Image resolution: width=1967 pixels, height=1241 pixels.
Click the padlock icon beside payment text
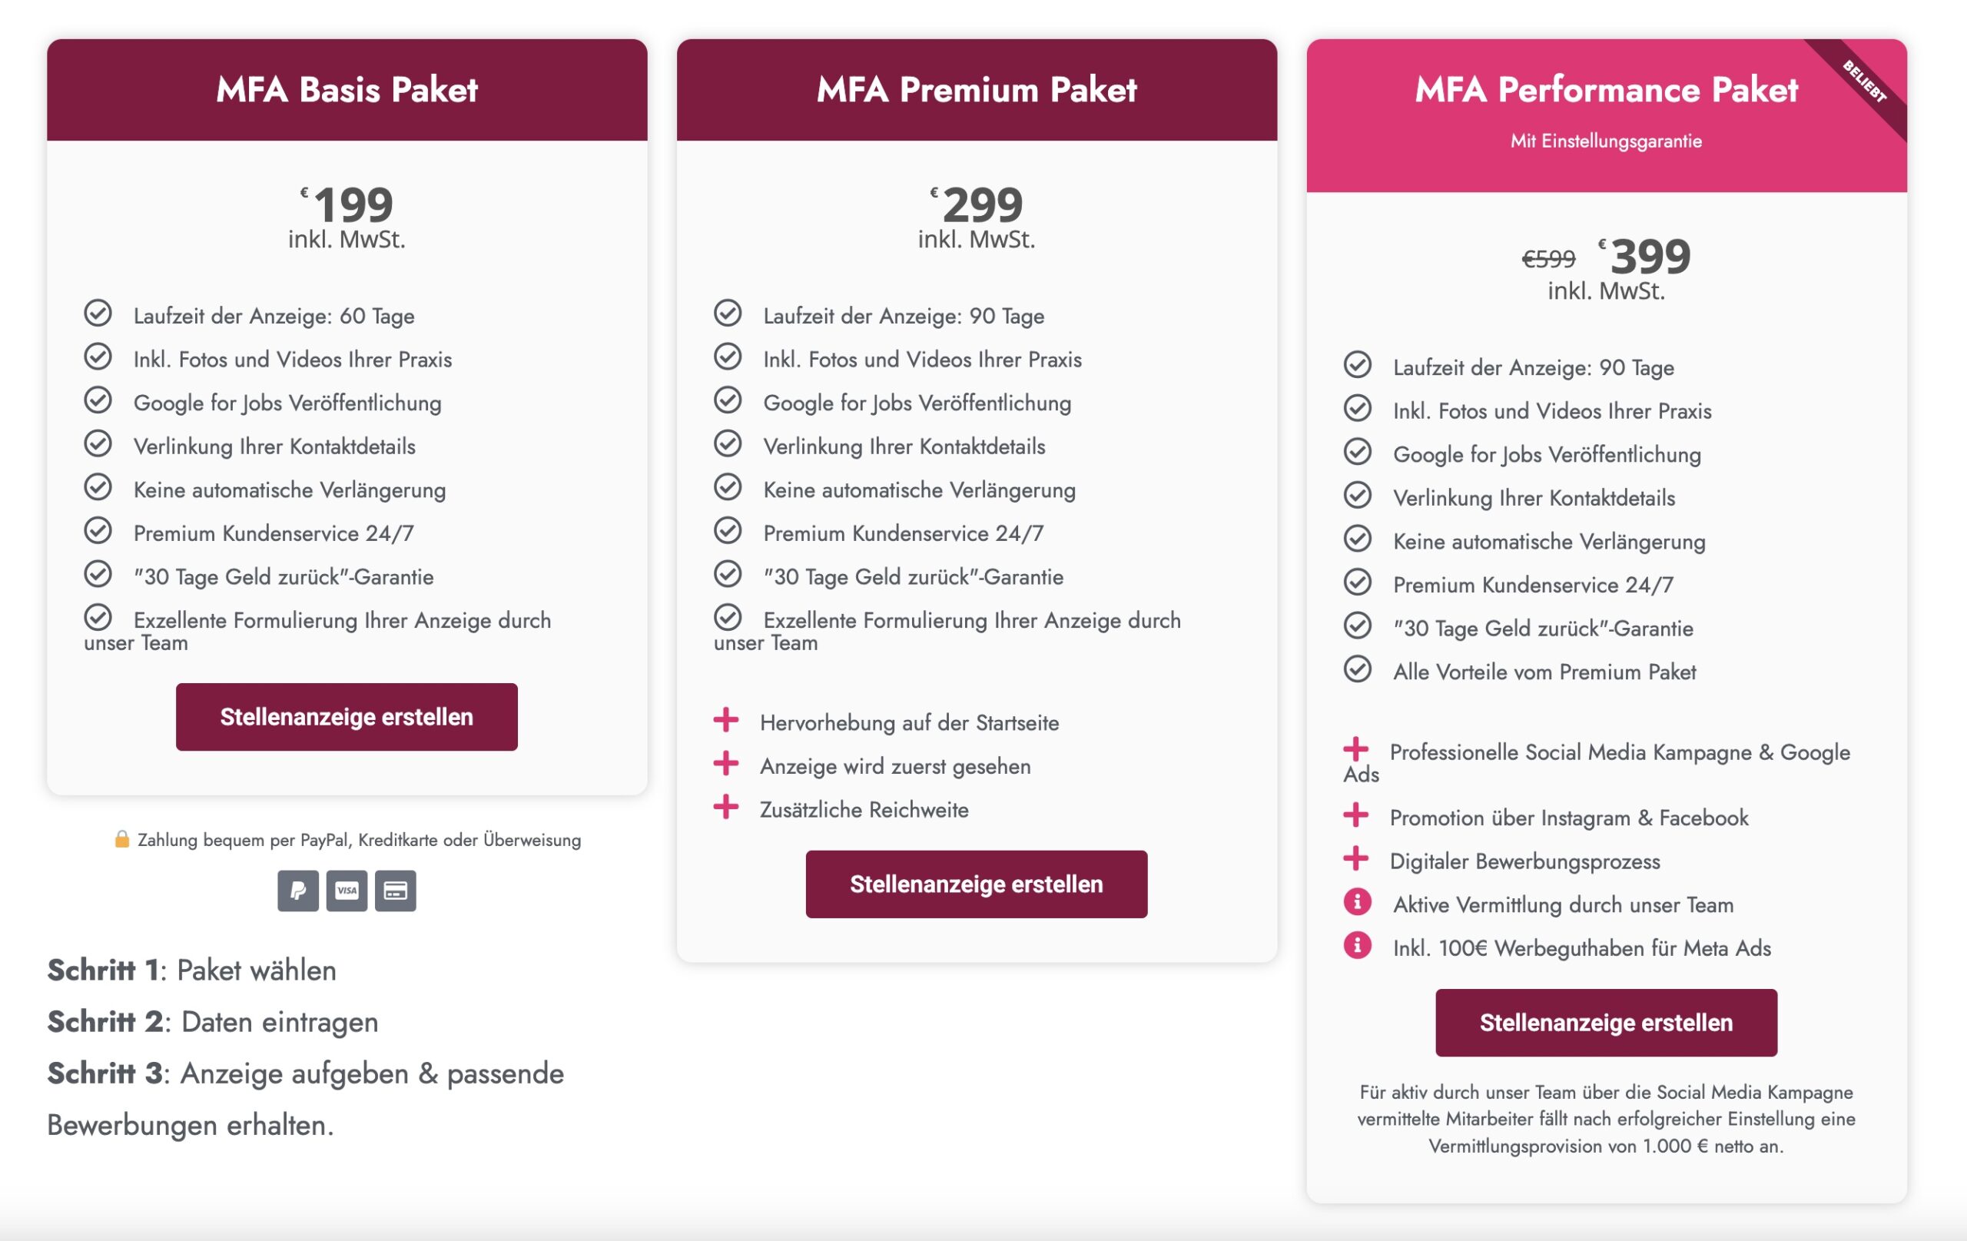[121, 839]
